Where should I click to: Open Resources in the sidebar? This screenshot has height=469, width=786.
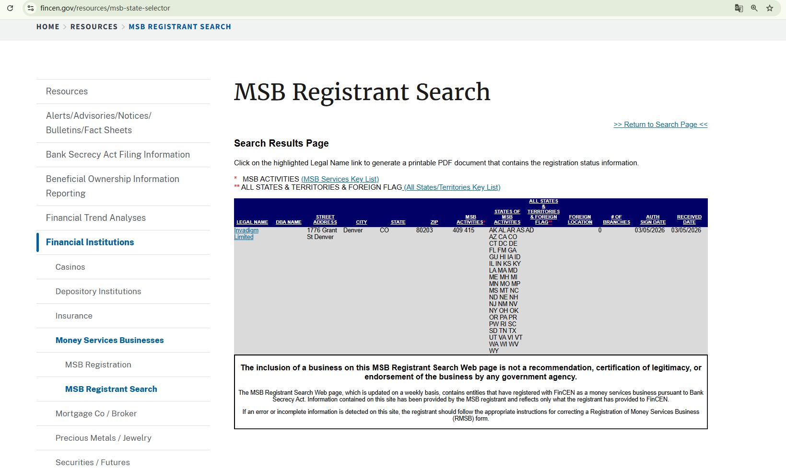(67, 92)
